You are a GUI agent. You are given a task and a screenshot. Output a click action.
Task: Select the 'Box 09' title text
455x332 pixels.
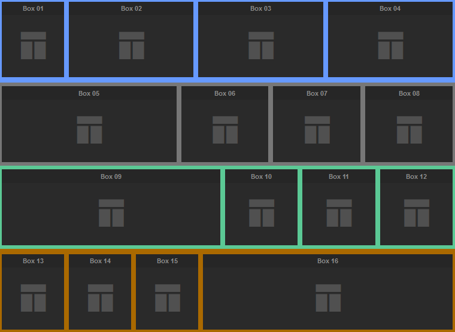pyautogui.click(x=111, y=176)
